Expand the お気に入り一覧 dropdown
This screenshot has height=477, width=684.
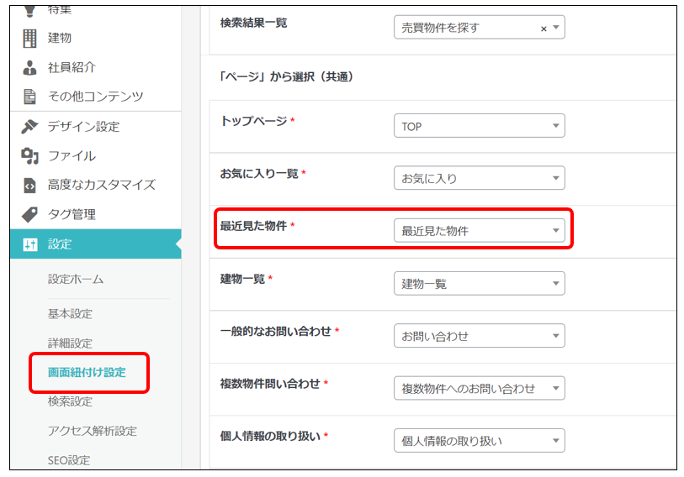479,179
